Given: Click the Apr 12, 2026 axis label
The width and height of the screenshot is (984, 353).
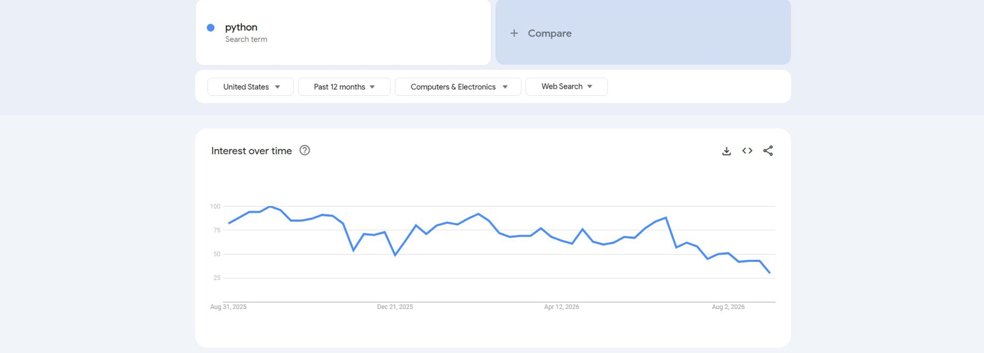Looking at the screenshot, I should pyautogui.click(x=562, y=307).
